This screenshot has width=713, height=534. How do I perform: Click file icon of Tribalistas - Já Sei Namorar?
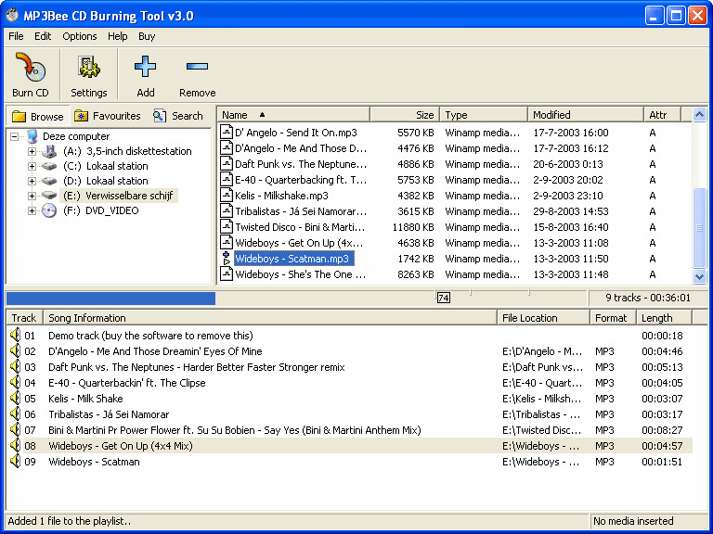tap(227, 211)
